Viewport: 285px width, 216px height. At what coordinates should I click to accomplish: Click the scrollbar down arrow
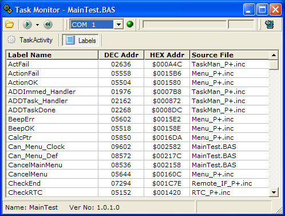[x=274, y=193]
